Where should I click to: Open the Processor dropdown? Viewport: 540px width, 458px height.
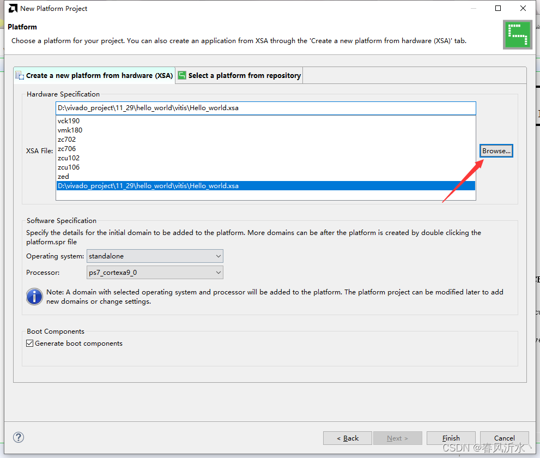(x=155, y=272)
